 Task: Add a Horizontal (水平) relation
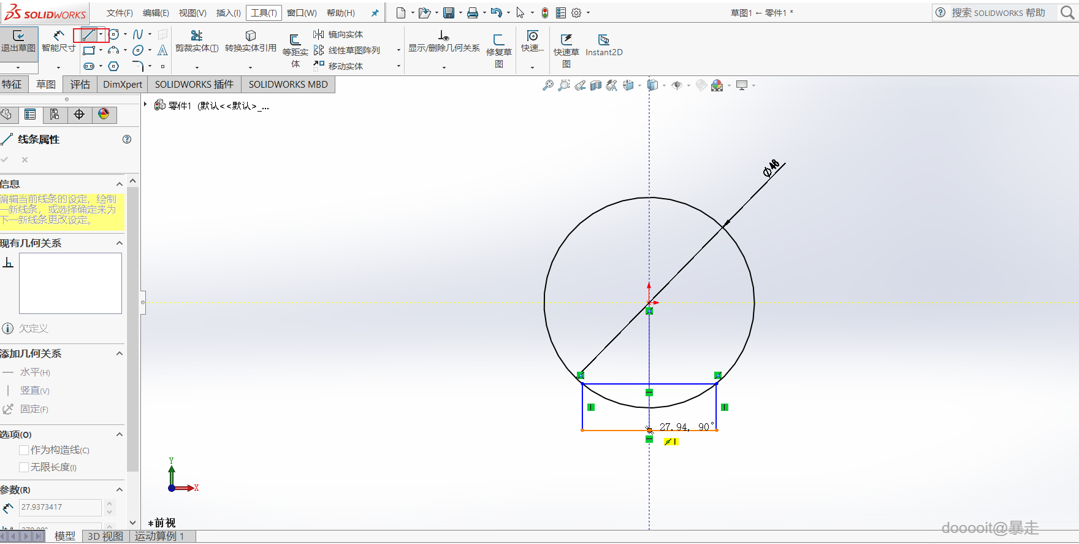tap(29, 372)
